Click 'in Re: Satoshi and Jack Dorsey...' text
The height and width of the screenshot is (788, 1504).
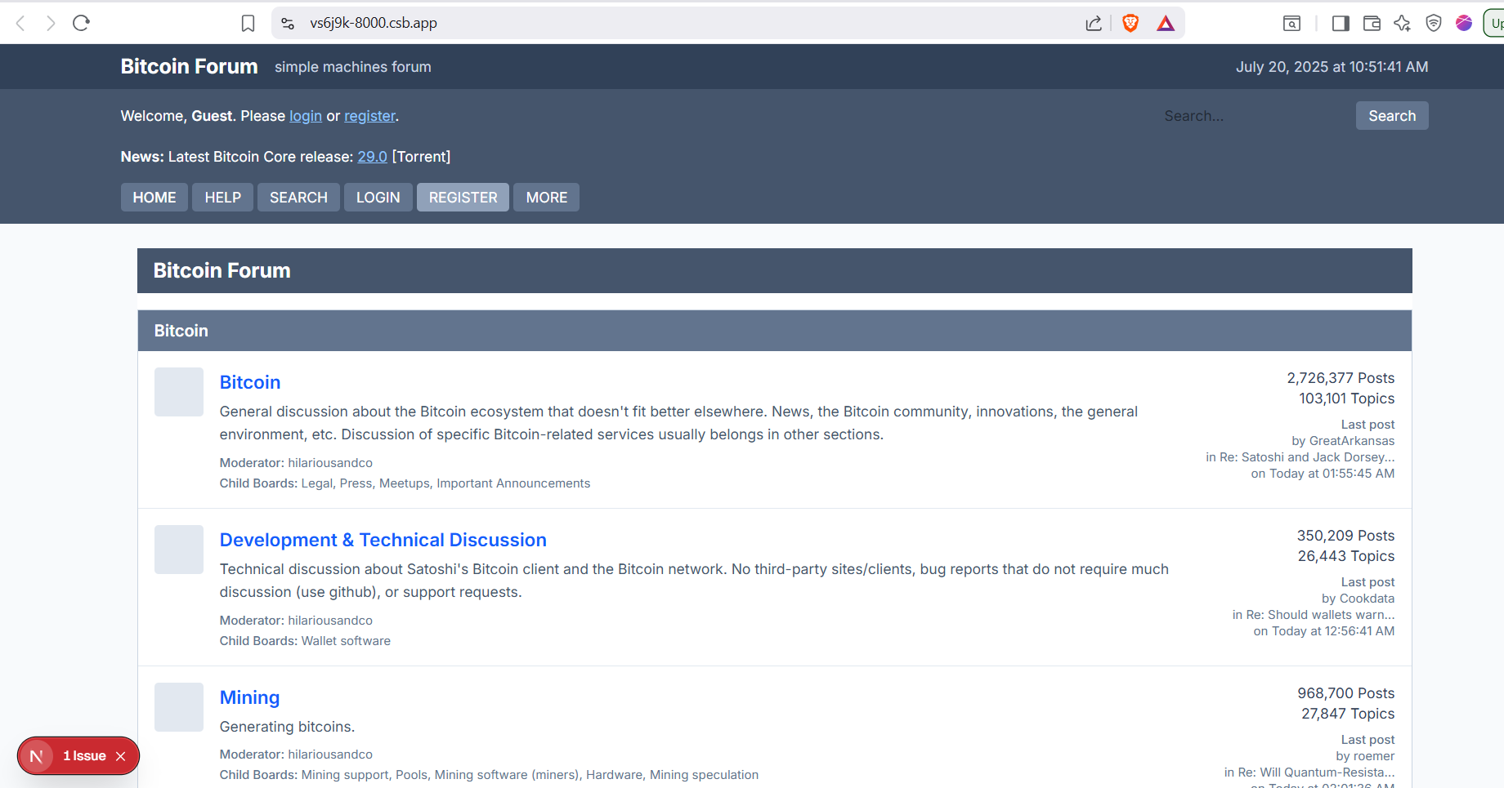[1300, 457]
